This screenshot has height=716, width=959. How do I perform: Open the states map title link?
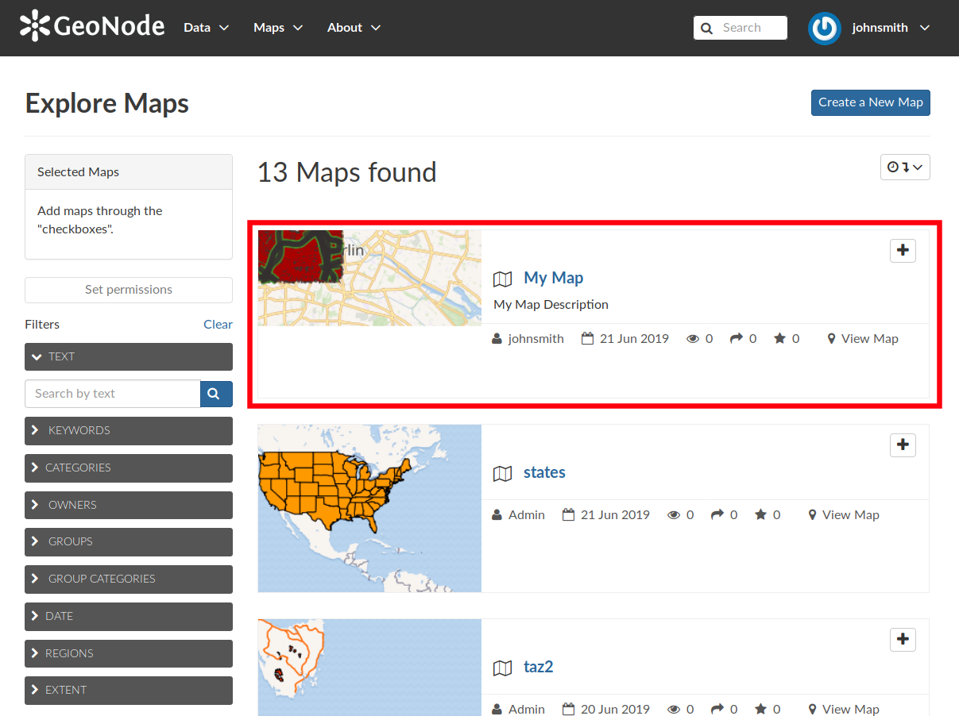point(544,472)
